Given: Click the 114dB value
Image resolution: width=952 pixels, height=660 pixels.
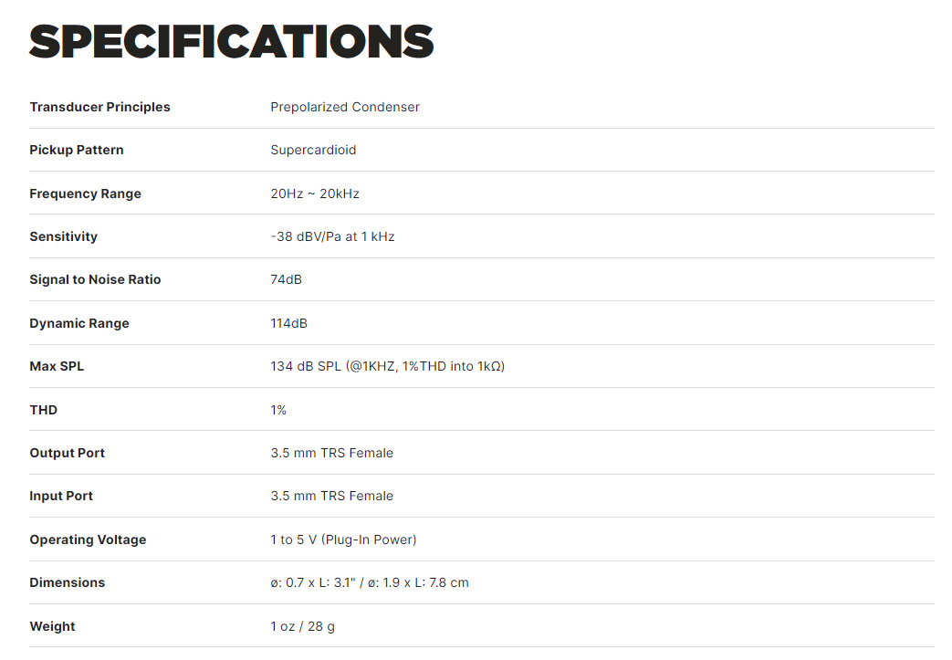Looking at the screenshot, I should 289,324.
